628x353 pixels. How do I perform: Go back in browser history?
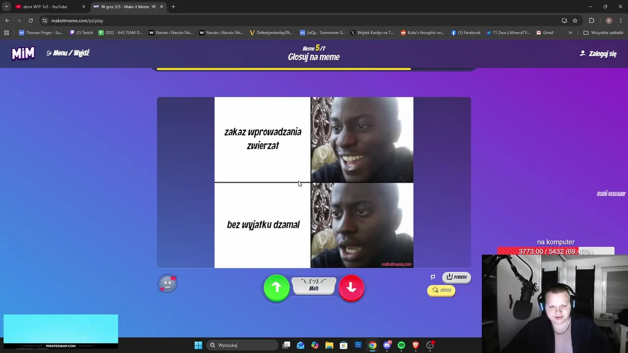(7, 21)
